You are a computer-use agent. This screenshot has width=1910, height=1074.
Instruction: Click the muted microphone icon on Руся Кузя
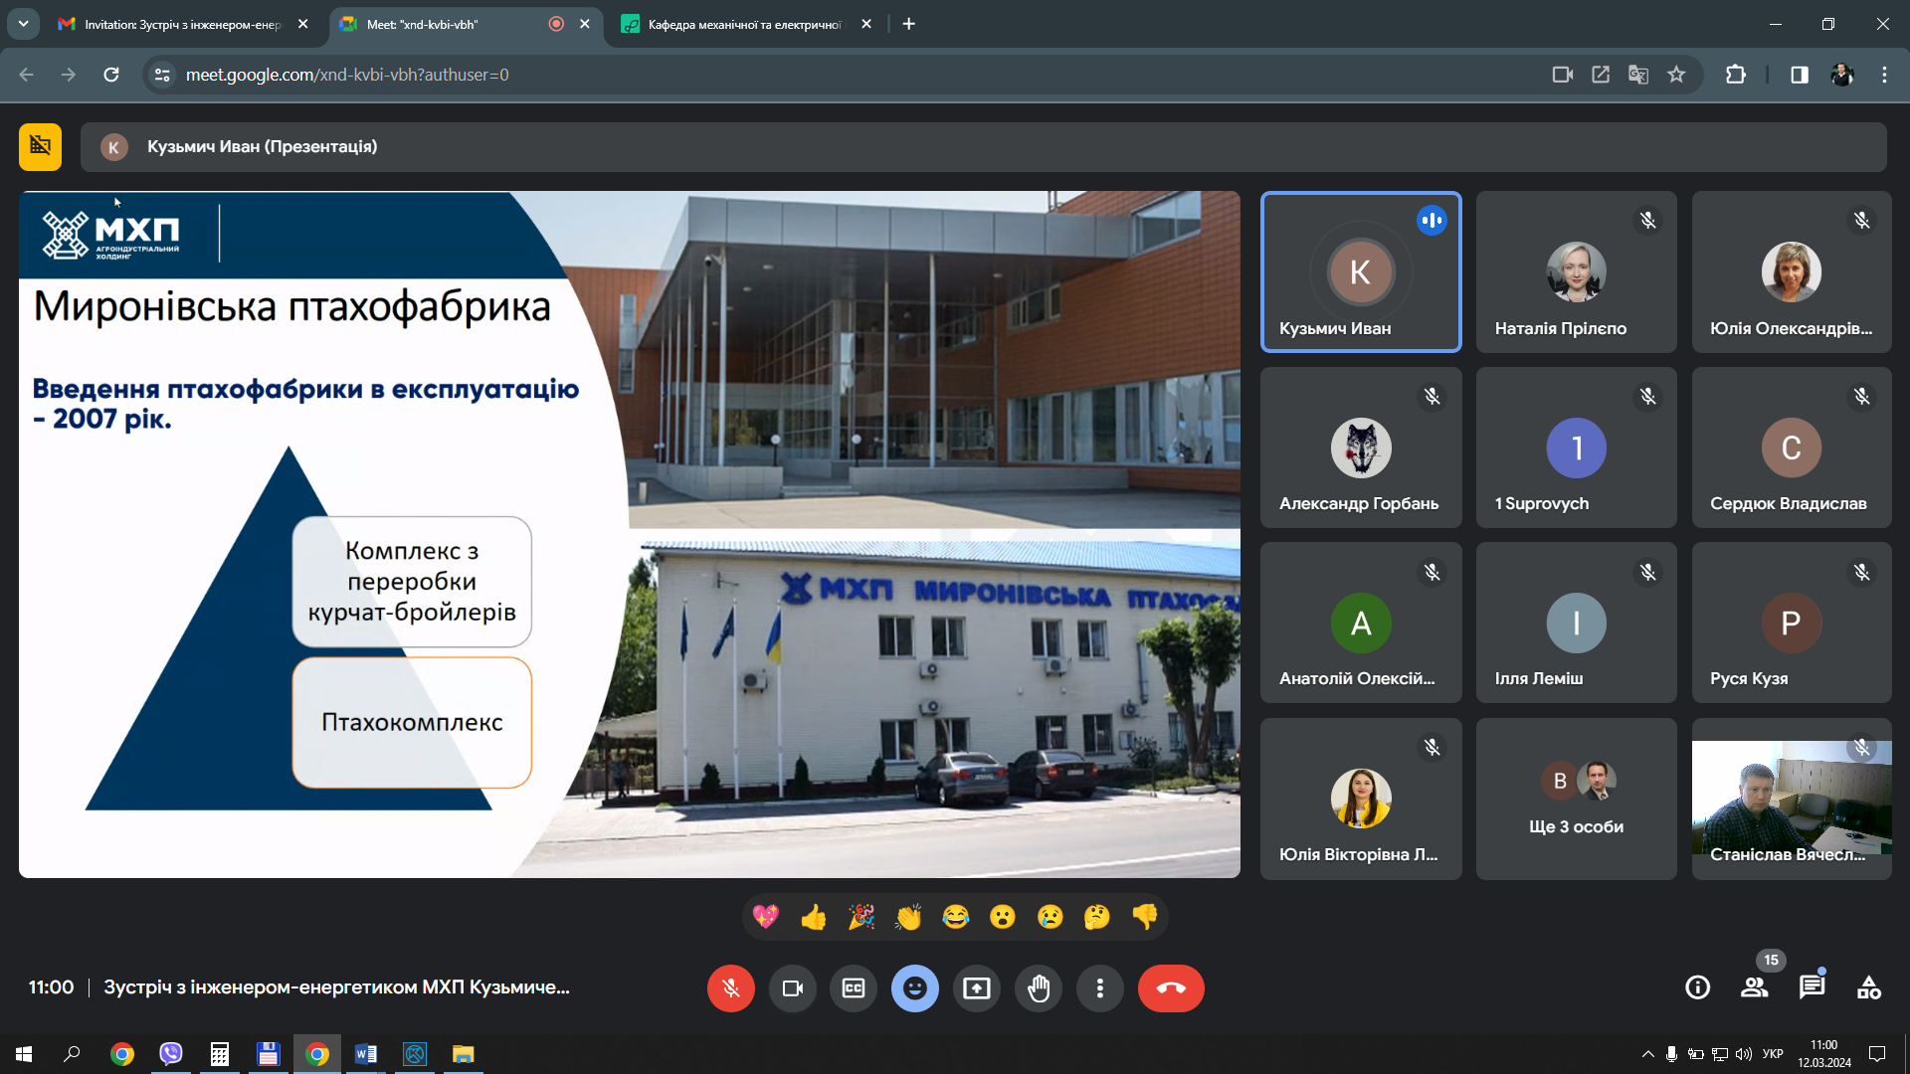(x=1862, y=573)
